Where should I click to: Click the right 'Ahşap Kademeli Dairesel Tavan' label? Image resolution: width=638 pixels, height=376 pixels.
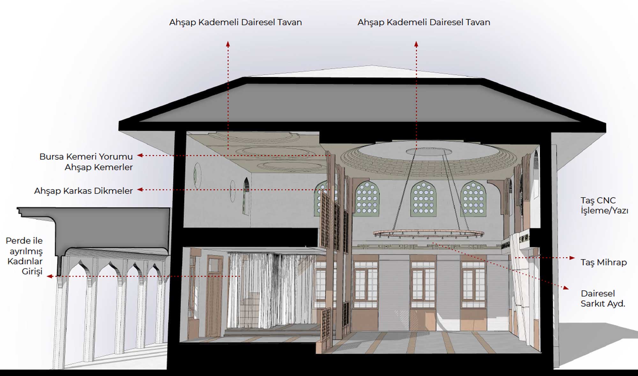point(424,22)
